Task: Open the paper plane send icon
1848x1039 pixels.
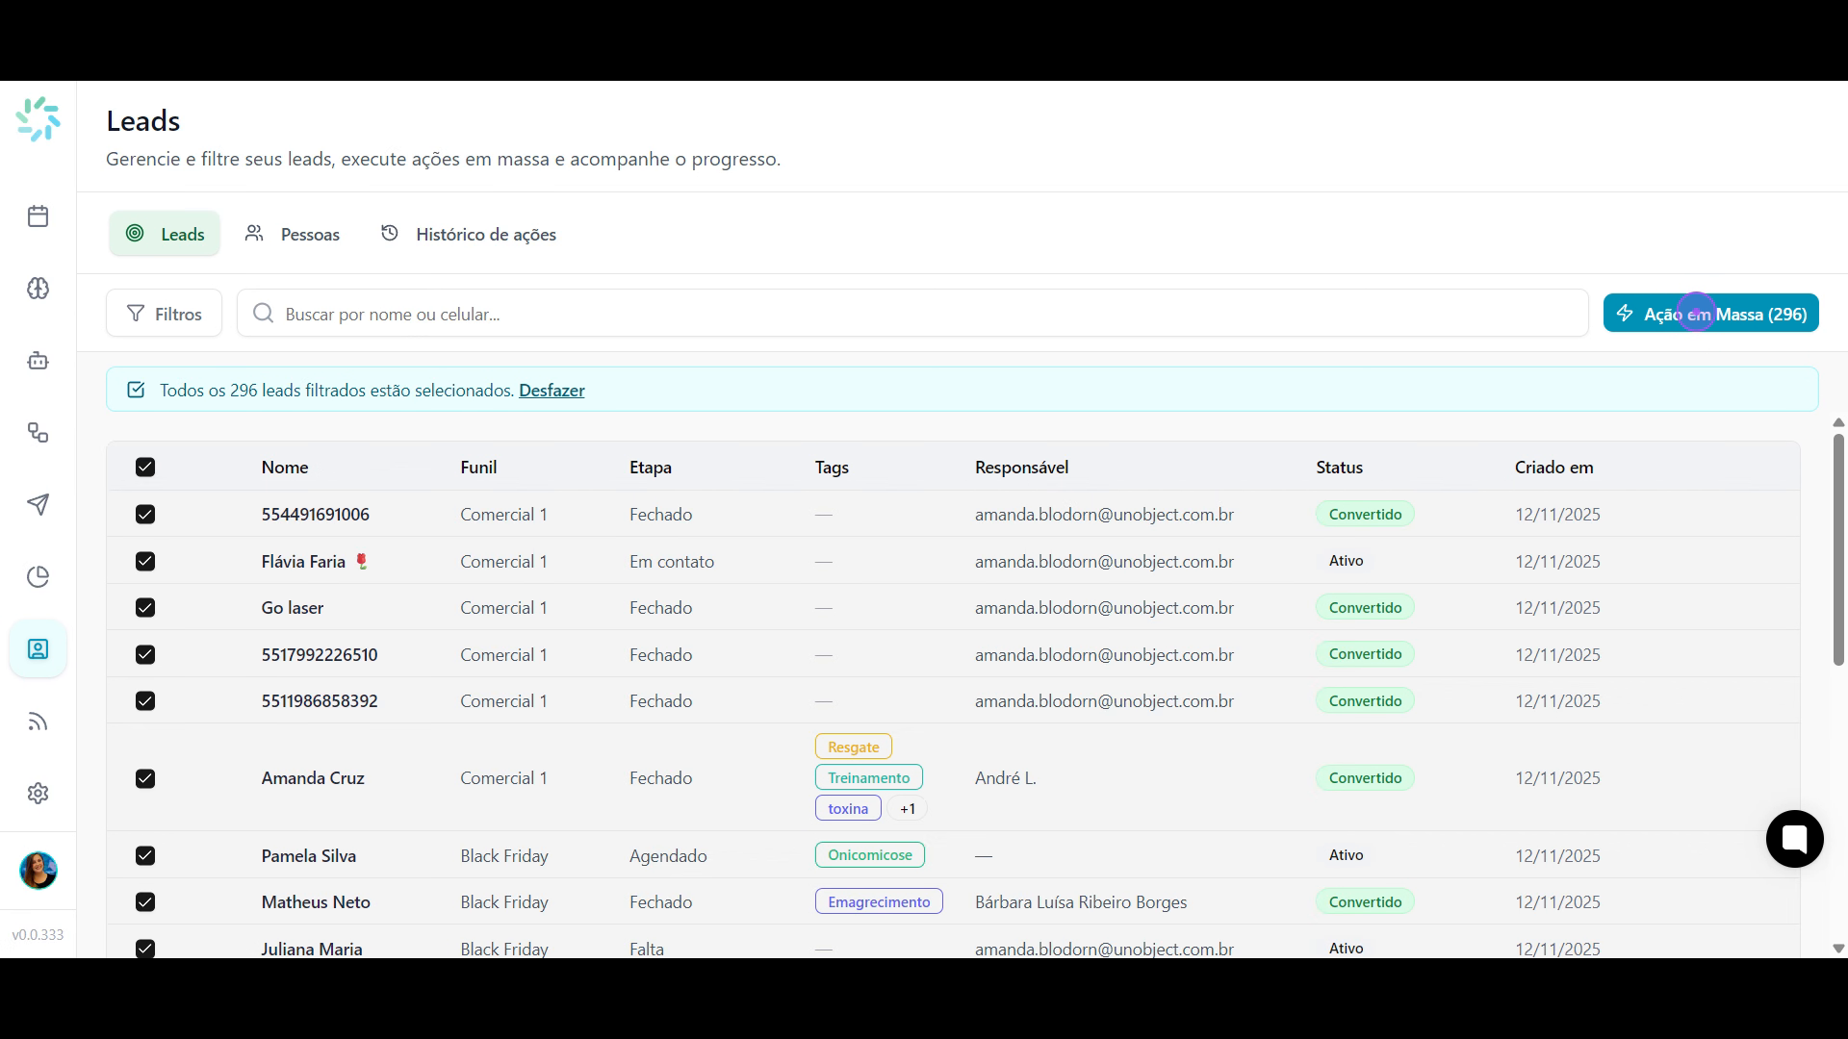Action: tap(38, 505)
